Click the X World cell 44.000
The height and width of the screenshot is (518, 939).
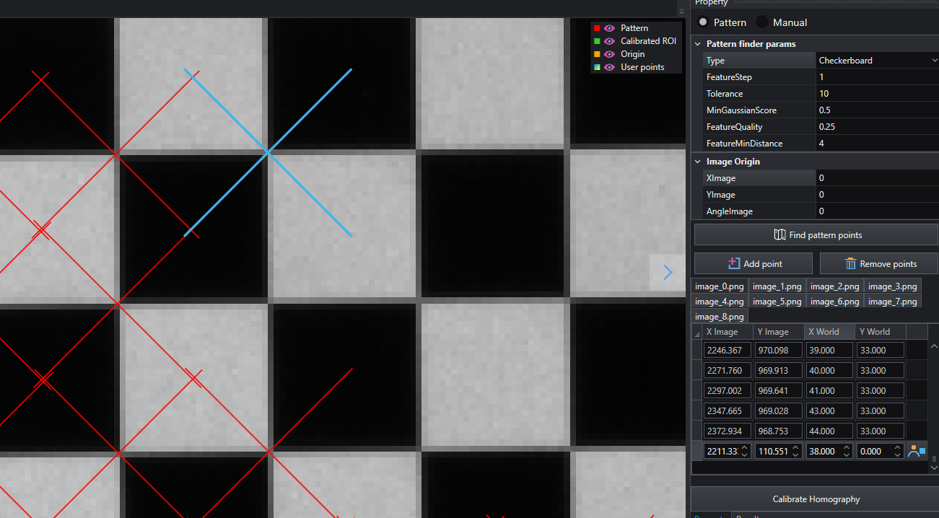[x=830, y=431]
